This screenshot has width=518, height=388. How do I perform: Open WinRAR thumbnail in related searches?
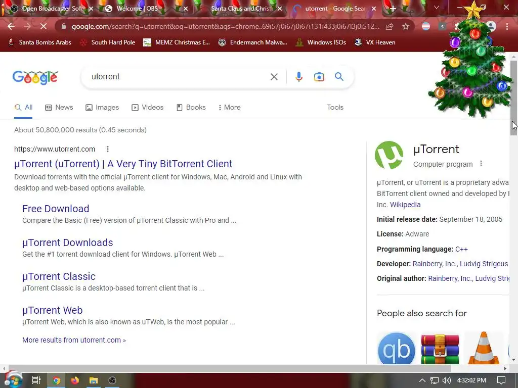(440, 349)
